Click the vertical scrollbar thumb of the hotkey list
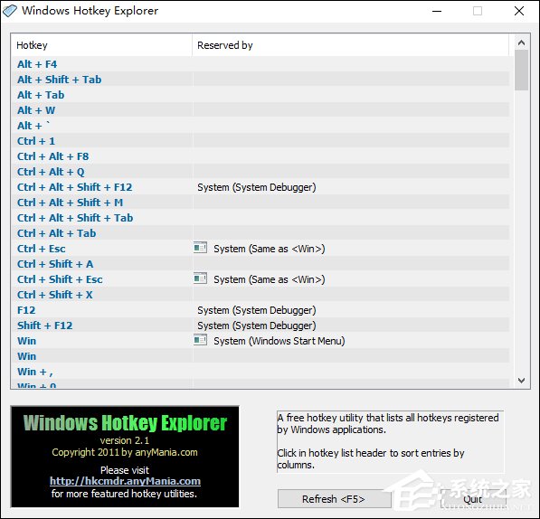This screenshot has height=519, width=540. tap(521, 71)
